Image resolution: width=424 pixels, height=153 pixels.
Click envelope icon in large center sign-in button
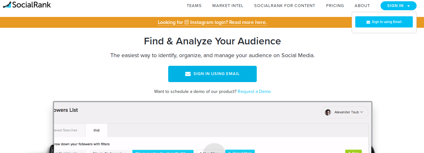click(188, 74)
